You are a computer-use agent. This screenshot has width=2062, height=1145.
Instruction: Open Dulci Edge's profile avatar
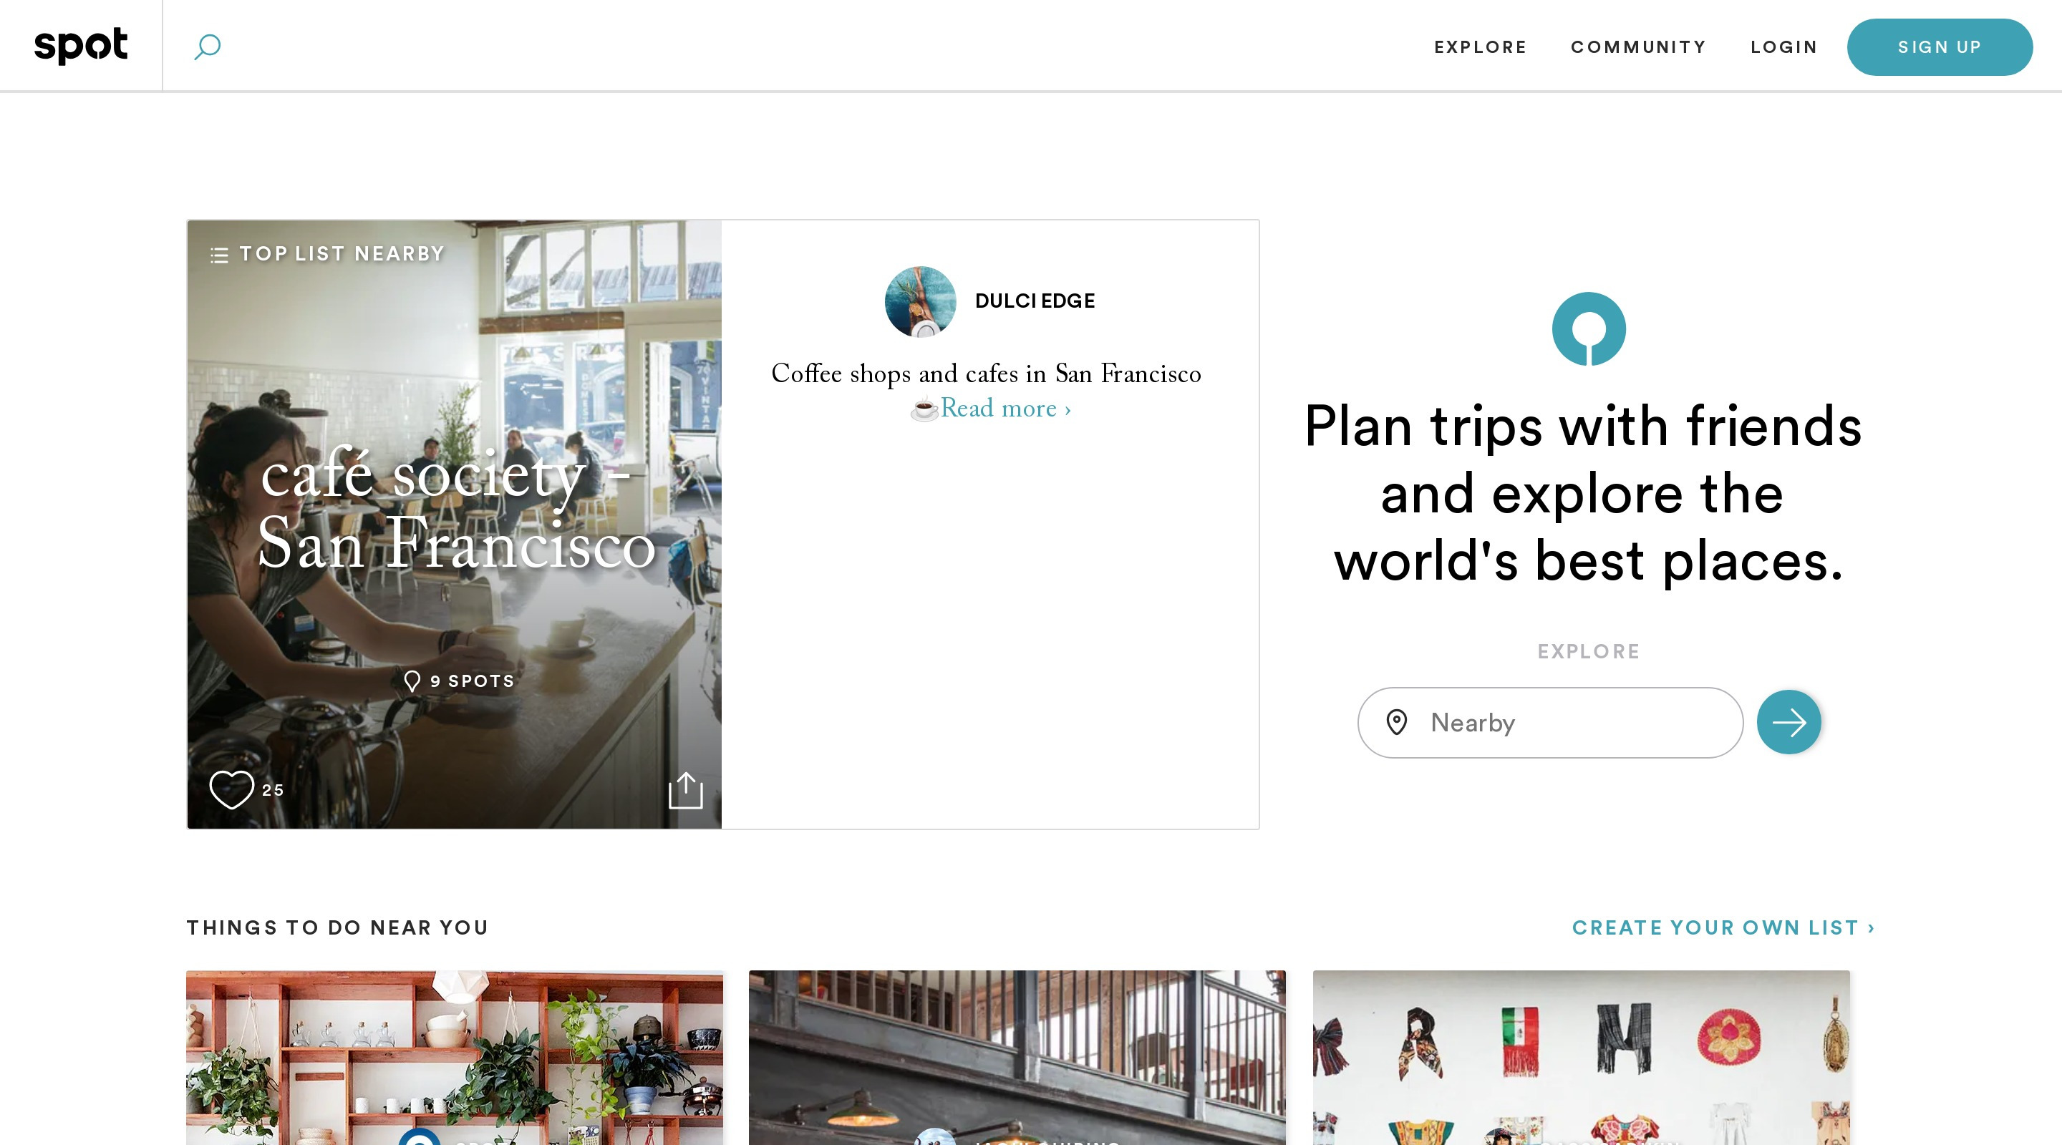(920, 302)
